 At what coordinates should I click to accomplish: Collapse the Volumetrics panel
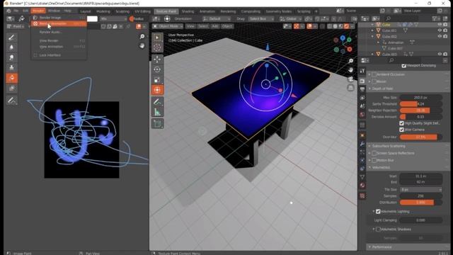point(369,167)
